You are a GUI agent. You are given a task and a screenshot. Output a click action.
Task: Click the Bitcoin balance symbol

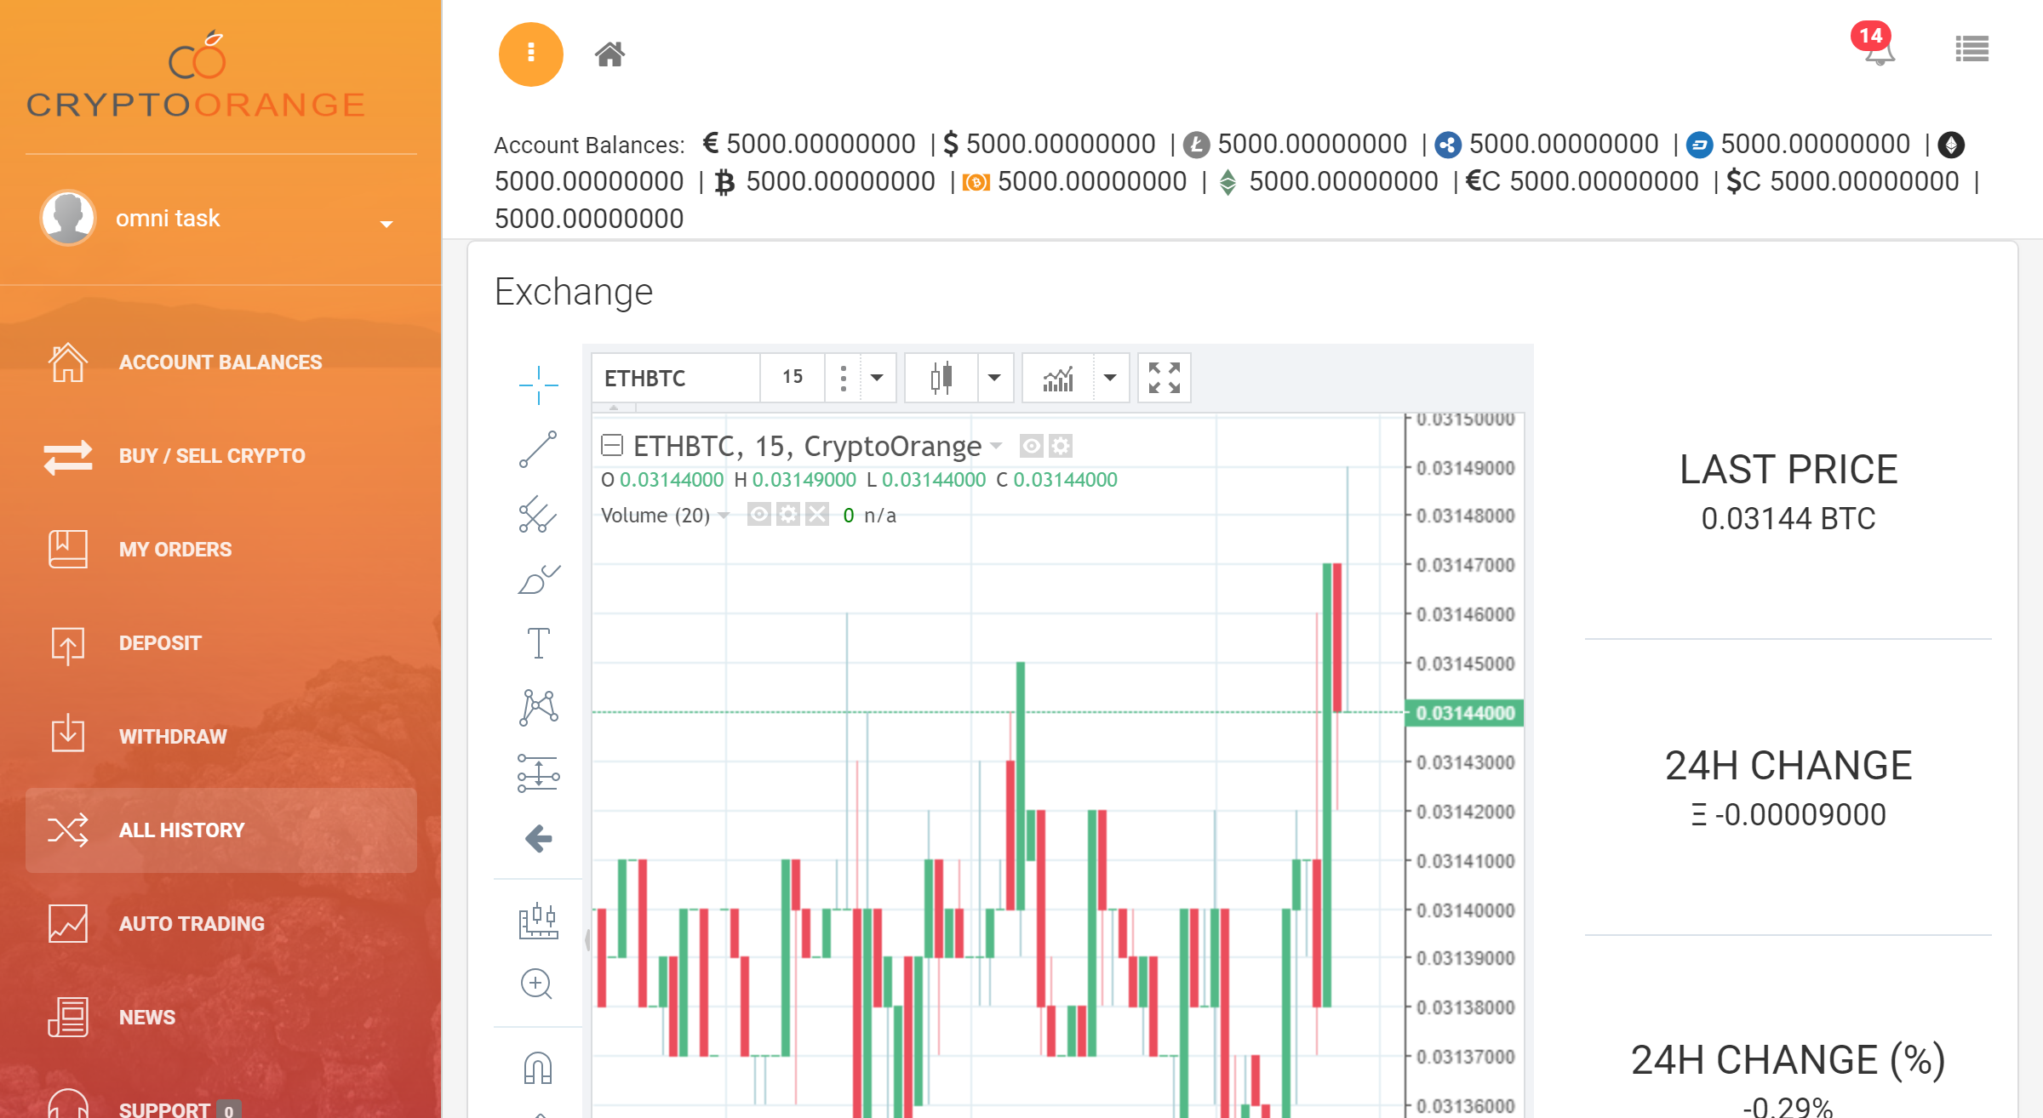[724, 182]
